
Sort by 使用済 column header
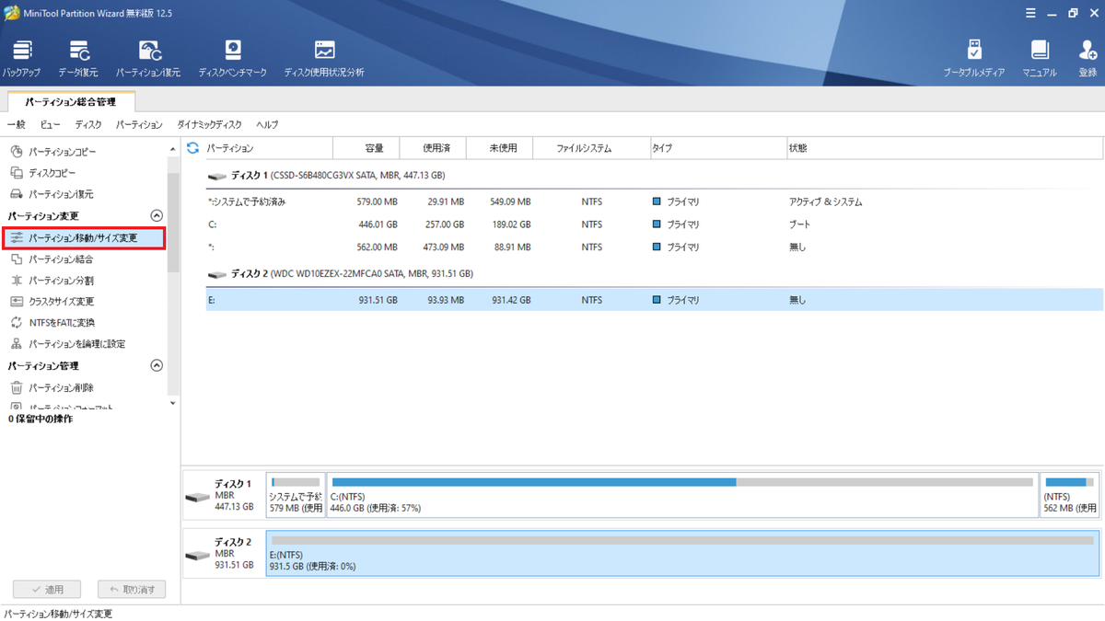(x=433, y=148)
